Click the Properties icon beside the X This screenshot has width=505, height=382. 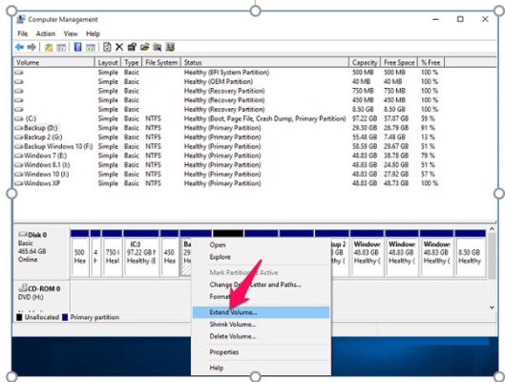pyautogui.click(x=132, y=47)
